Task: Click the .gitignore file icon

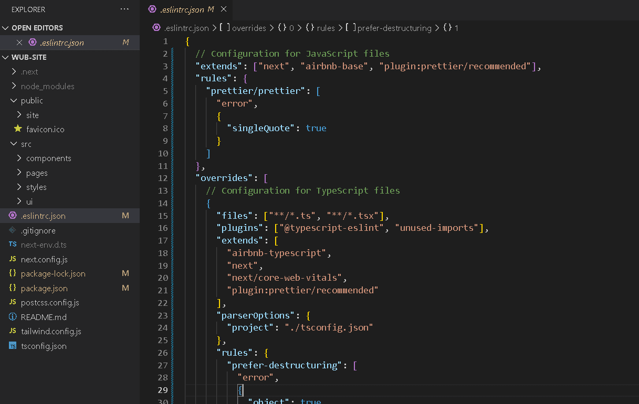Action: point(13,230)
